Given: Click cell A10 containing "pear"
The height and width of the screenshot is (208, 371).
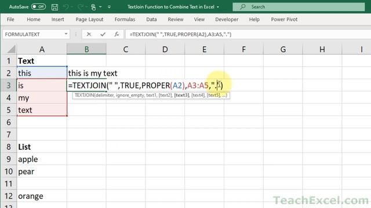Looking at the screenshot, I should [42, 171].
